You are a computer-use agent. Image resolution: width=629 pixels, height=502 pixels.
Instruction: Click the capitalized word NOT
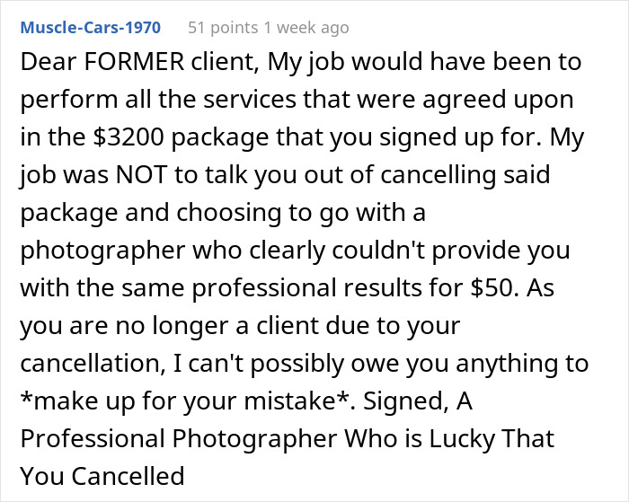point(141,174)
